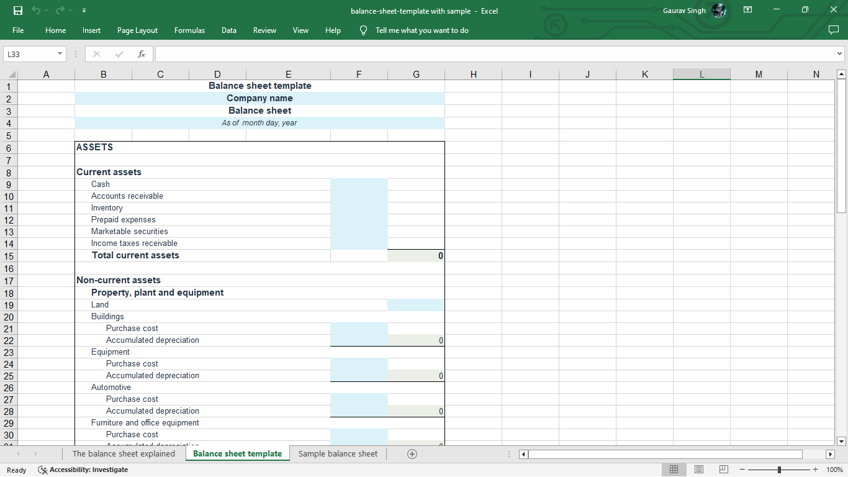Expand the Name Box dropdown
848x477 pixels.
coord(60,54)
